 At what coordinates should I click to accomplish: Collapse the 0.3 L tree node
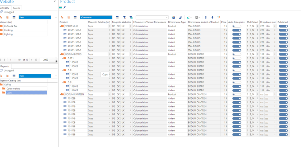[63, 70]
